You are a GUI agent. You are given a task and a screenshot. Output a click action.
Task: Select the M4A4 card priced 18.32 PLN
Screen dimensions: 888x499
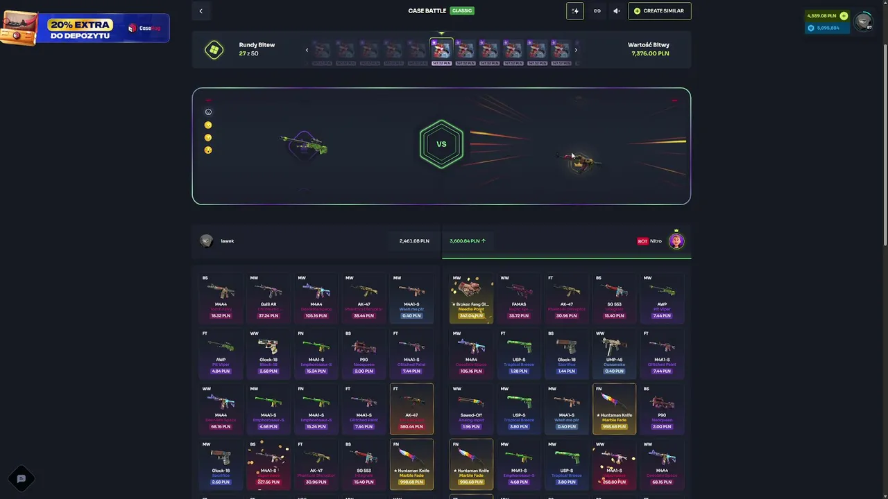click(221, 297)
